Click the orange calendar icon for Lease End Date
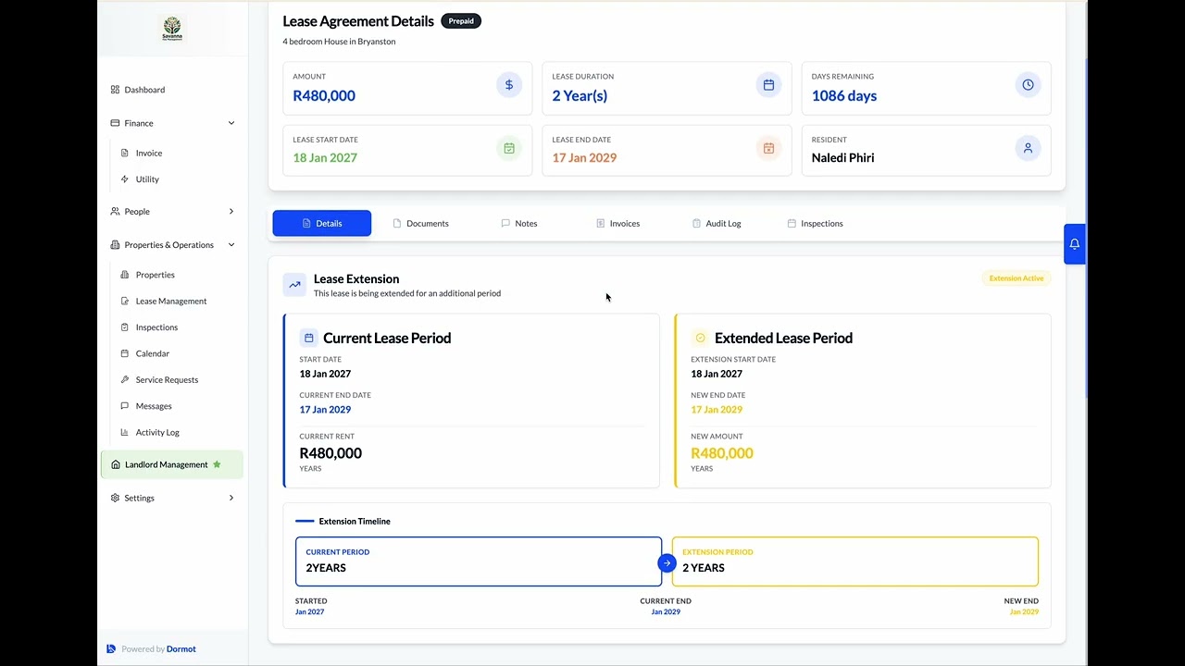Screen dimensions: 1185x666 coord(768,148)
